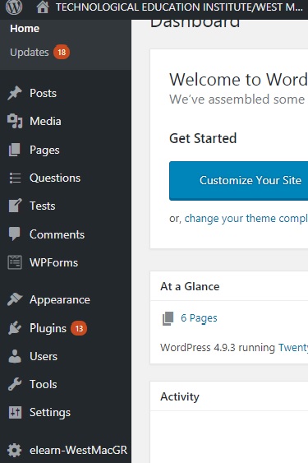The width and height of the screenshot is (308, 463).
Task: Open the Media menu
Action: [x=45, y=121]
